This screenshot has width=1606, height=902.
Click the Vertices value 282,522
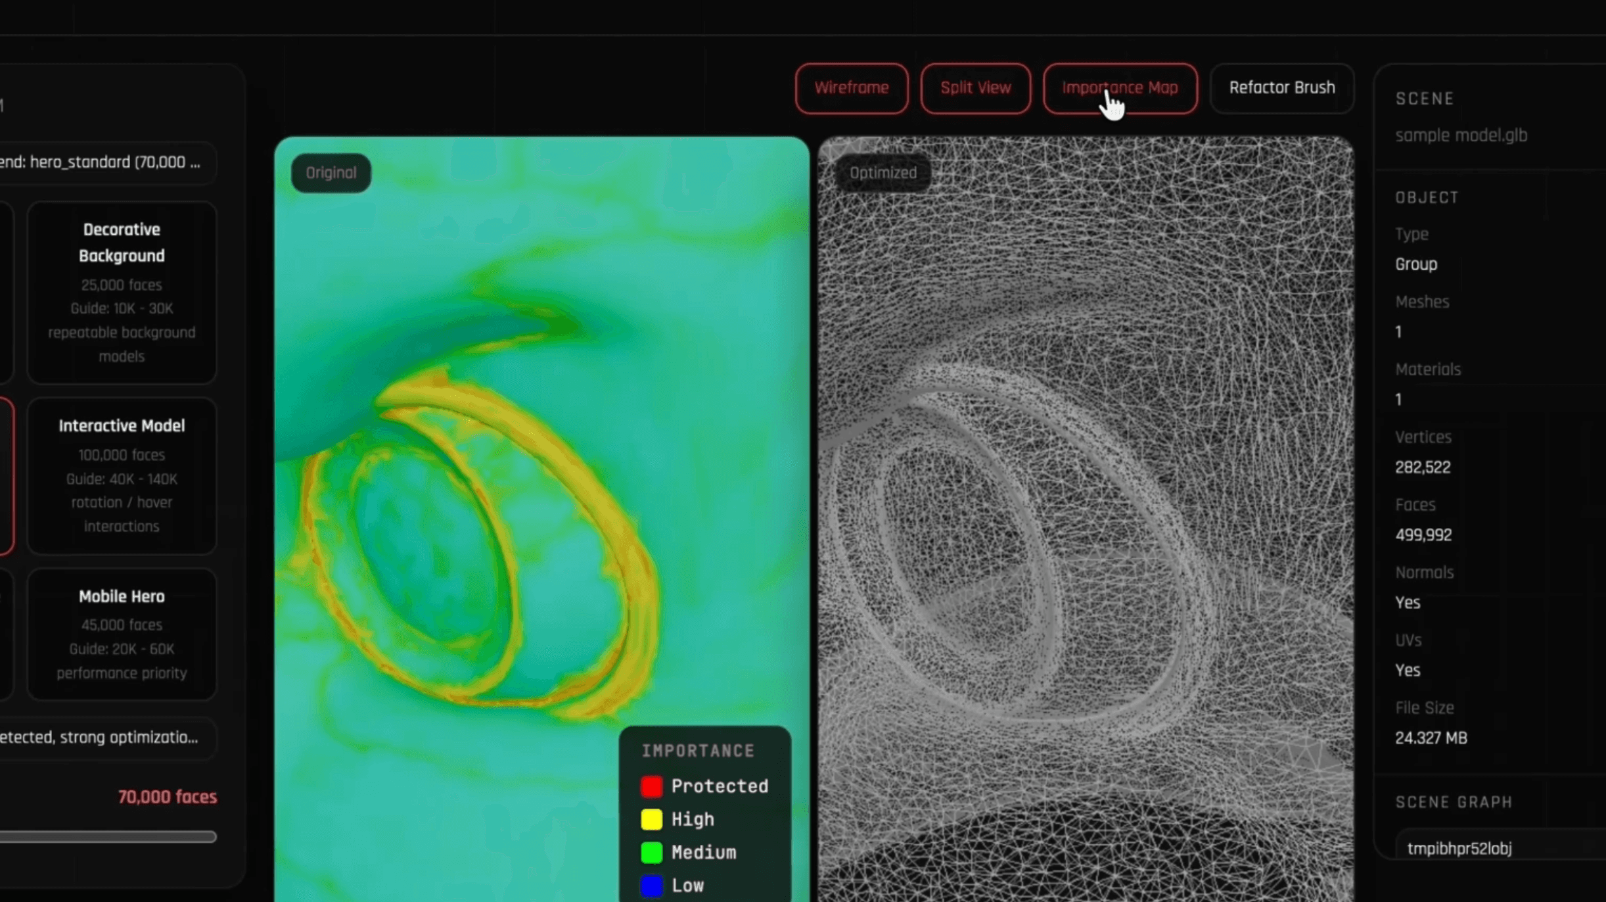point(1423,467)
